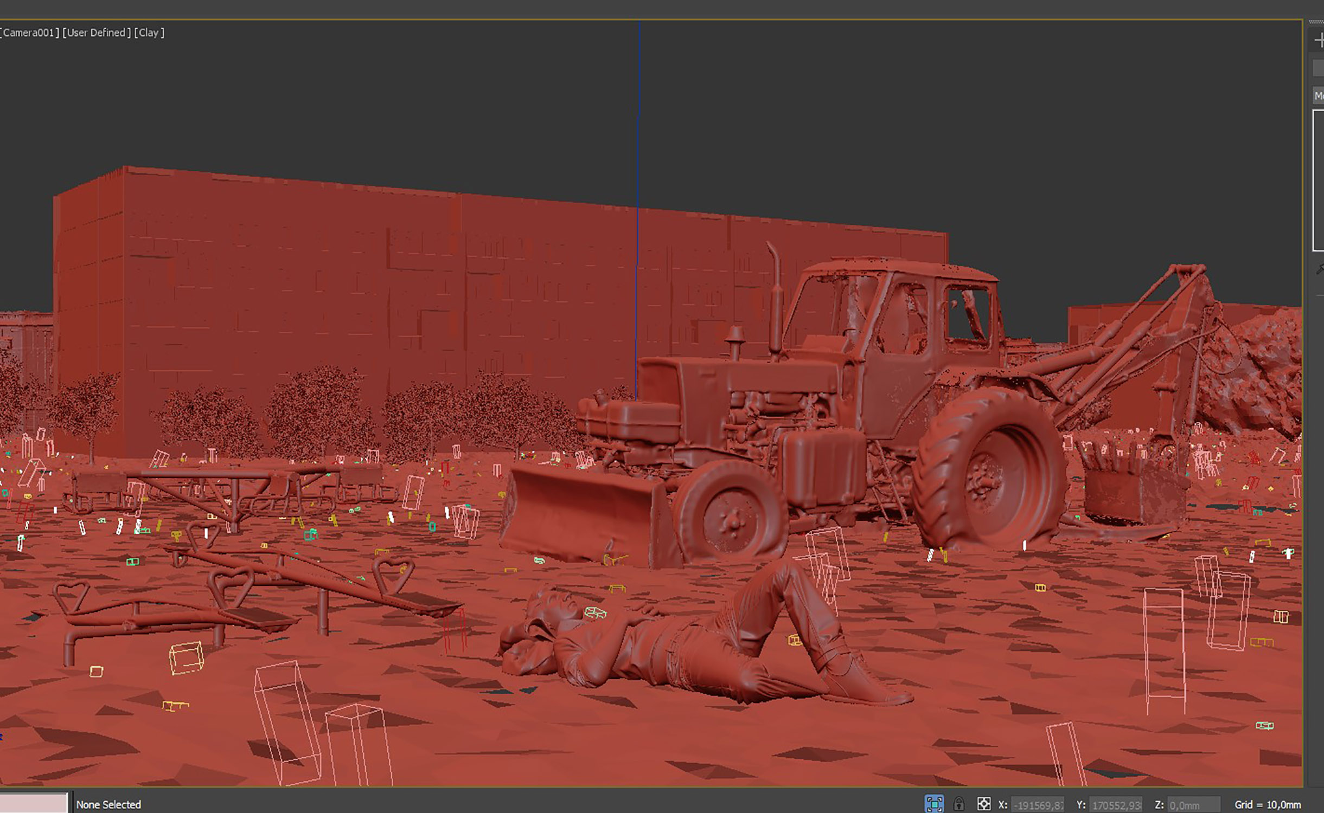The image size is (1324, 813).
Task: Click the X coordinate input field
Action: pos(1037,805)
